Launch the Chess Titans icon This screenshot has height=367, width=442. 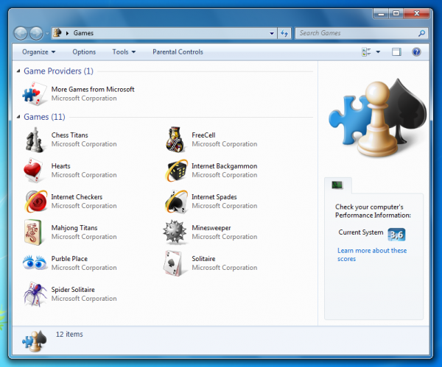coord(35,140)
